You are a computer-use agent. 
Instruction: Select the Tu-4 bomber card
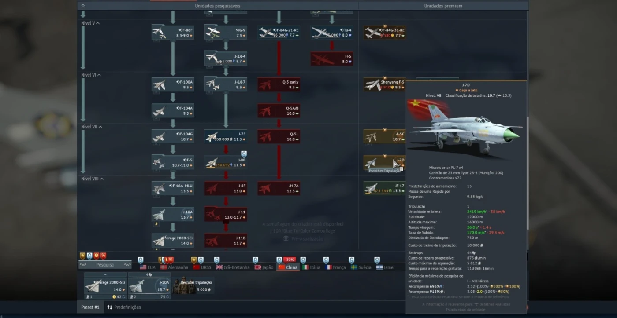coord(331,33)
